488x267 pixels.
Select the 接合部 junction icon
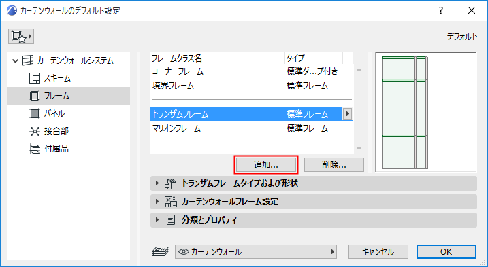click(35, 131)
